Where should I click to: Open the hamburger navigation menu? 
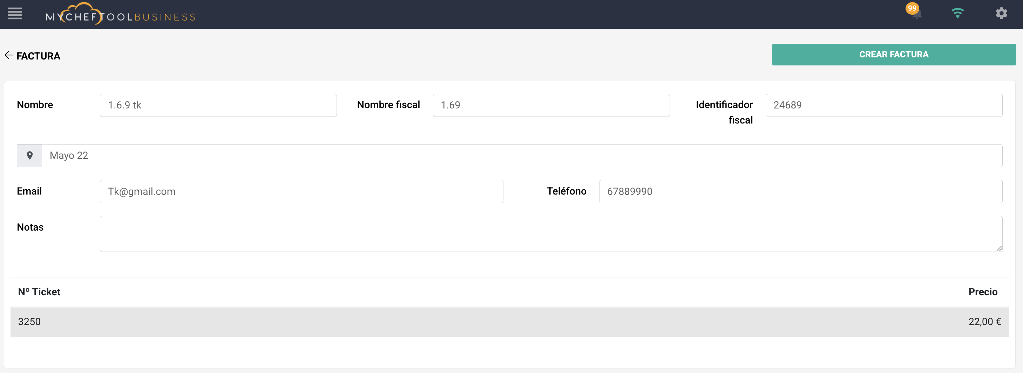15,14
